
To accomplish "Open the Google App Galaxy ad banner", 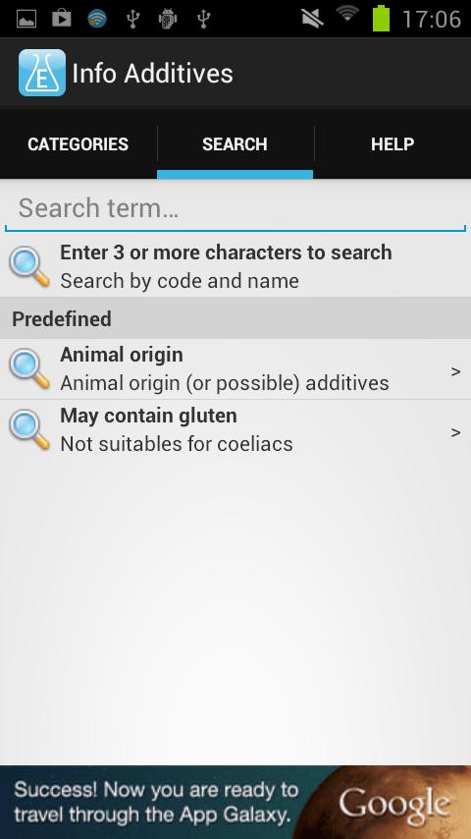I will point(235,802).
